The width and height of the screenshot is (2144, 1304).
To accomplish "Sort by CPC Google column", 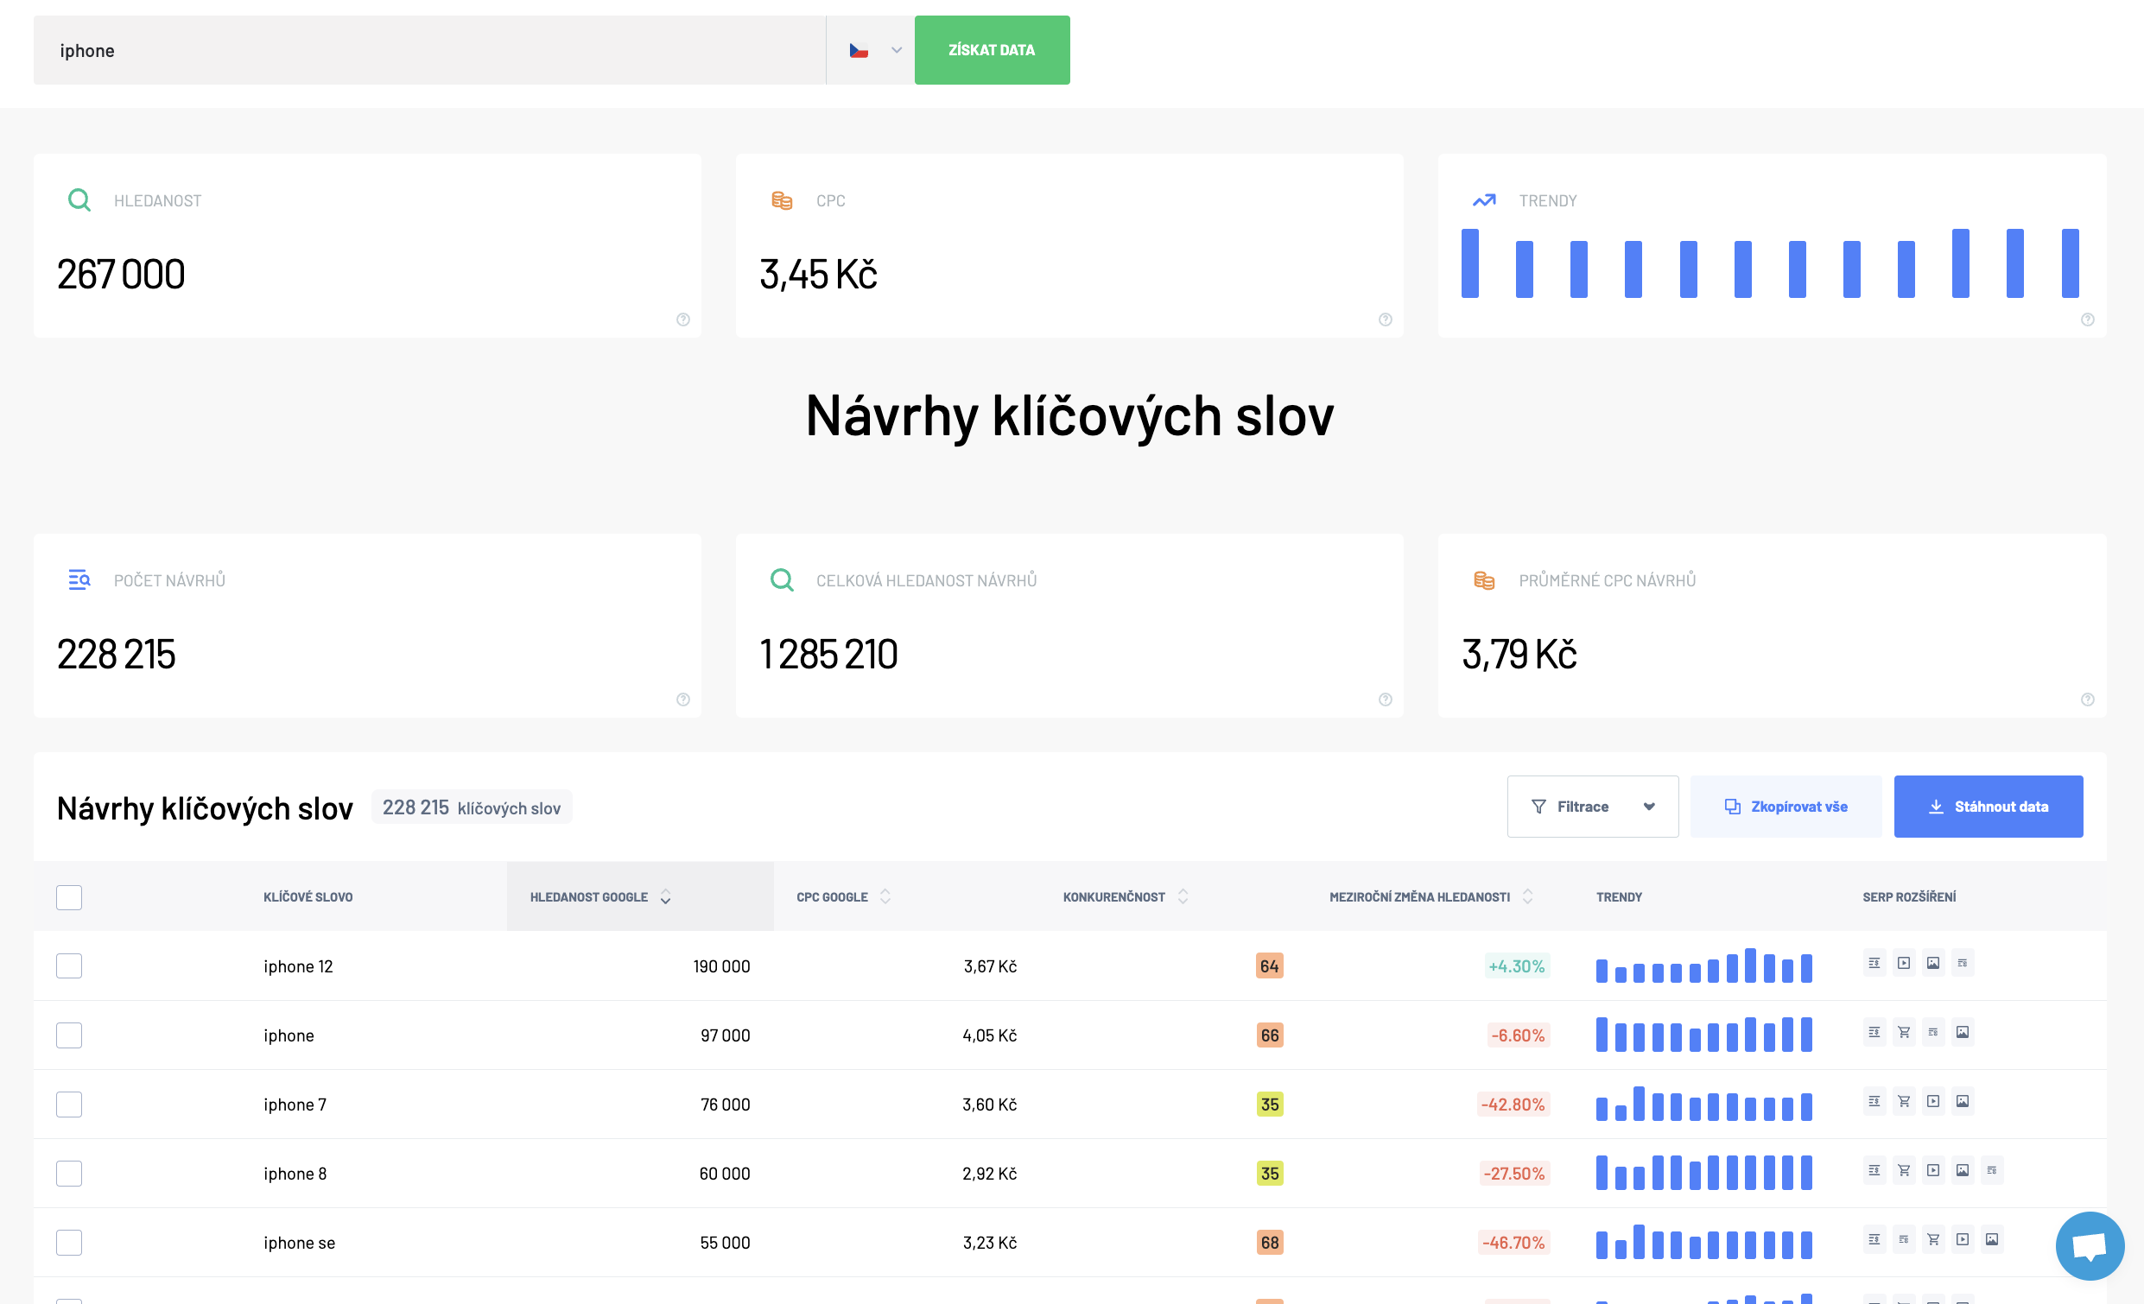I will tap(843, 897).
